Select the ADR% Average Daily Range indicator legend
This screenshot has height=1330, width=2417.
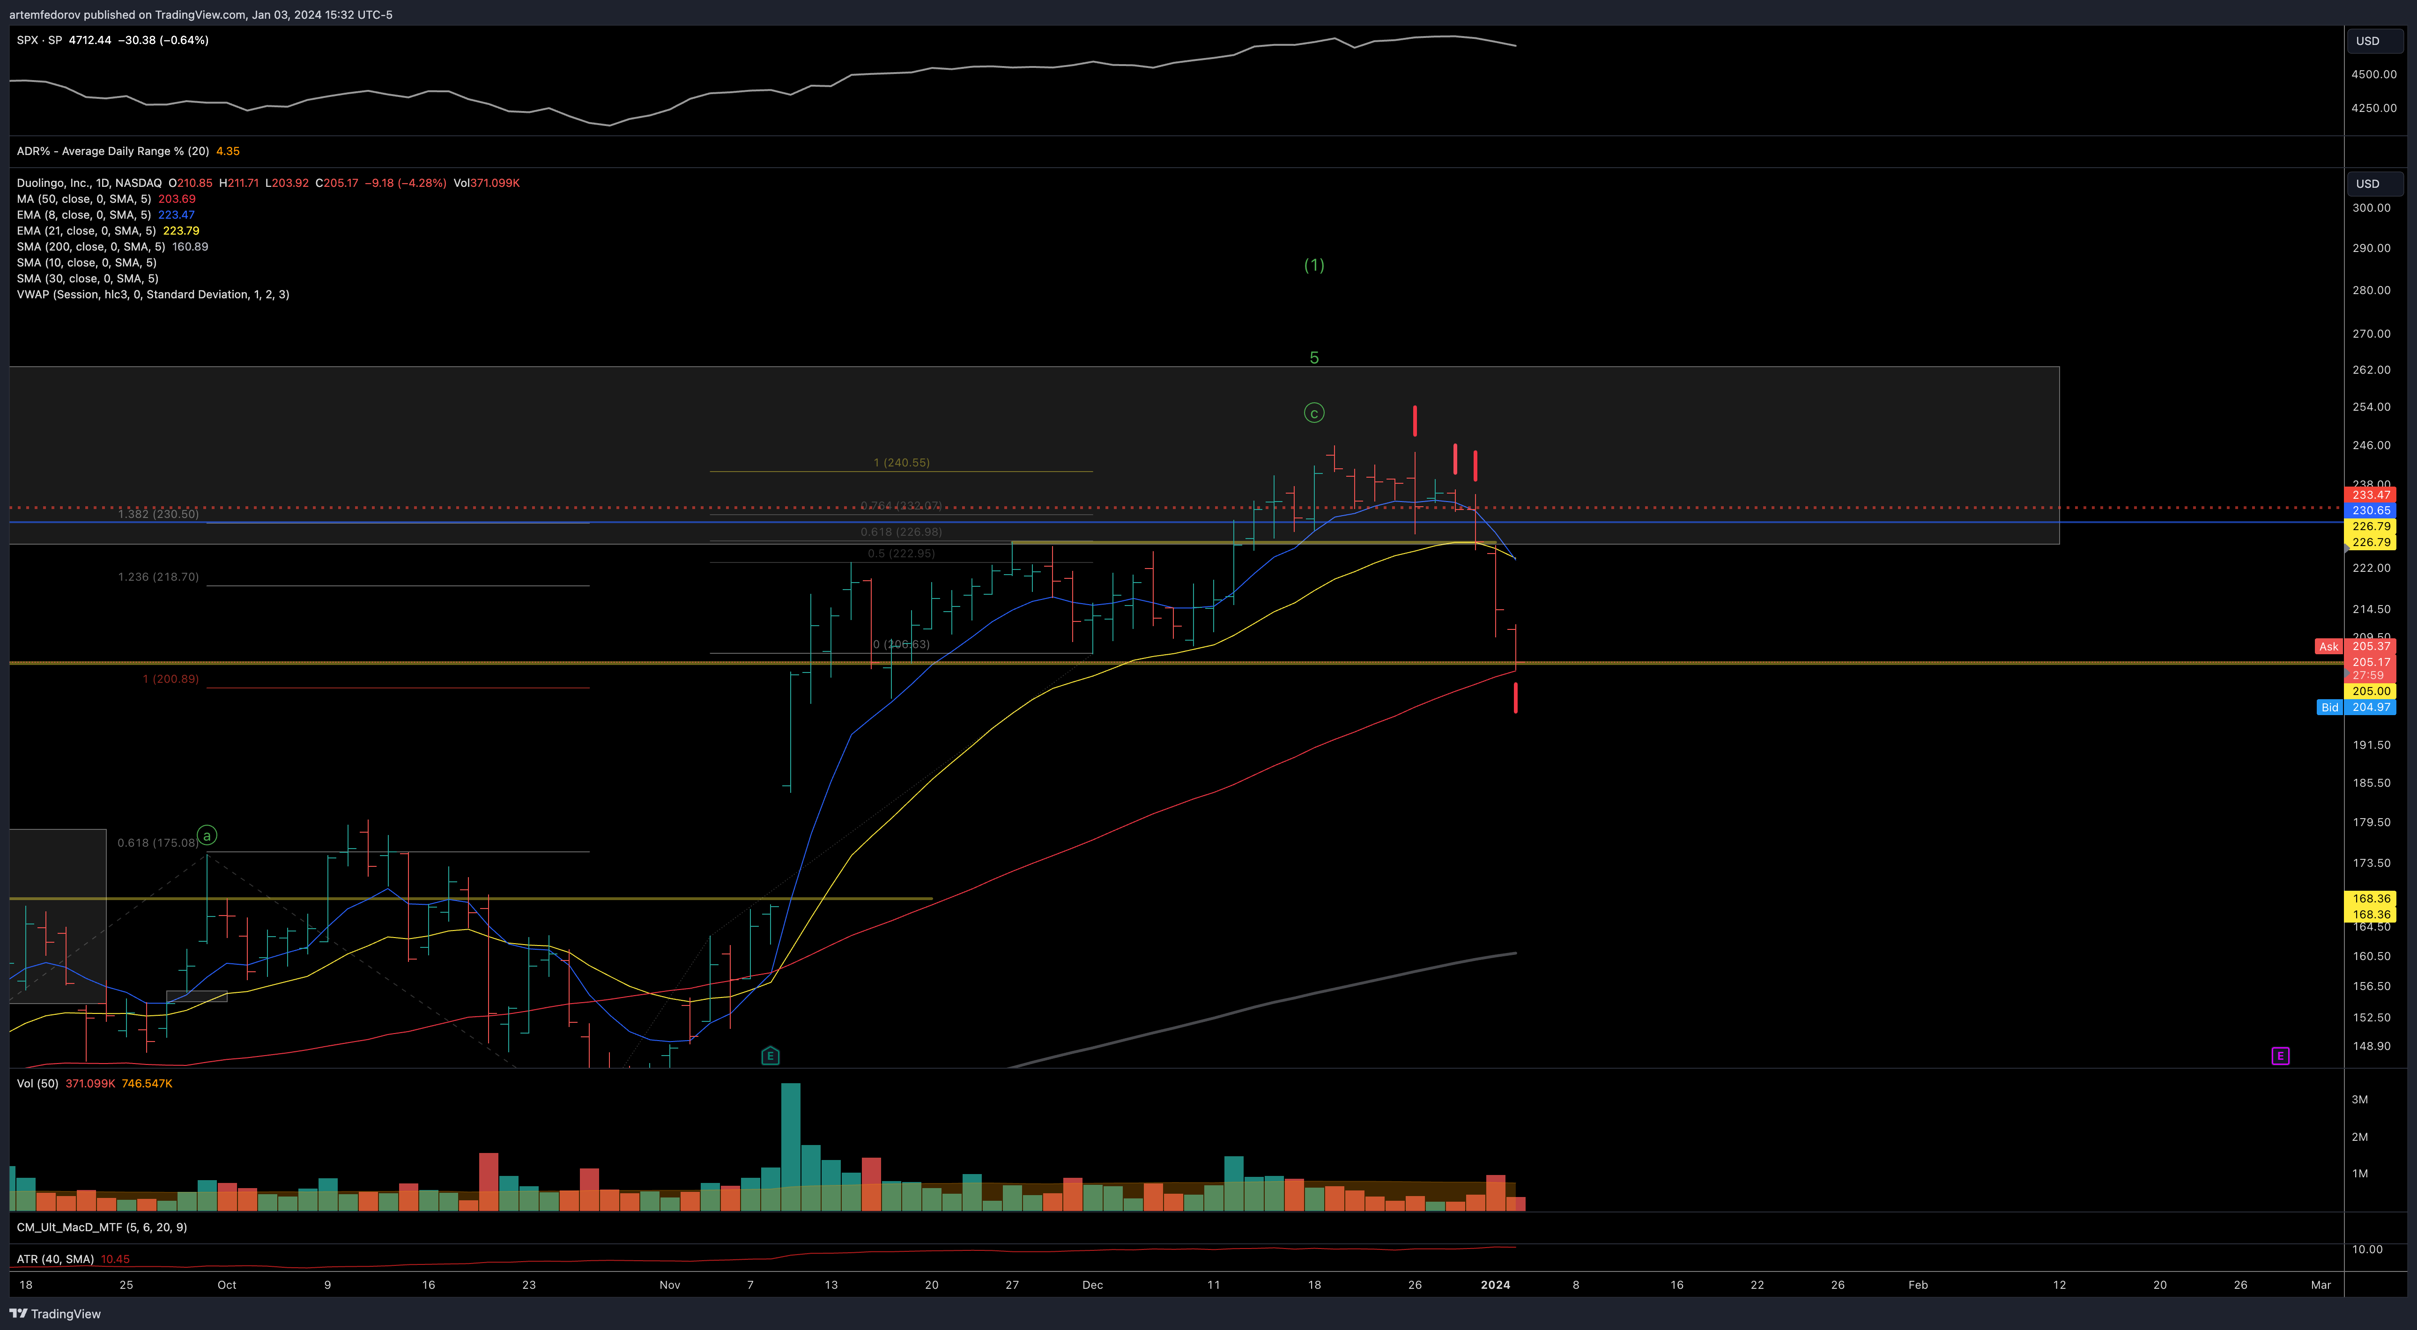[x=112, y=151]
